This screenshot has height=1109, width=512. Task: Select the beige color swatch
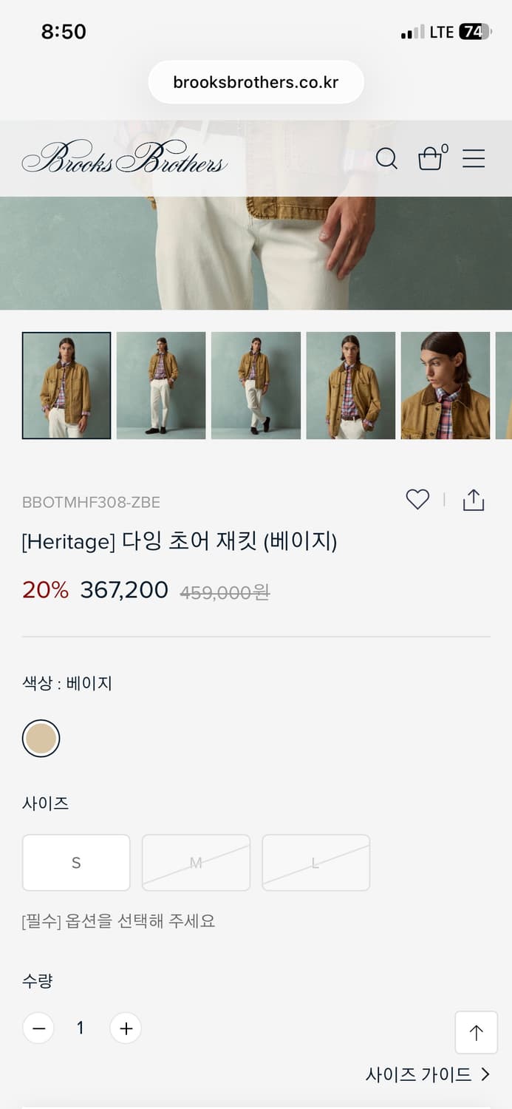pyautogui.click(x=41, y=738)
